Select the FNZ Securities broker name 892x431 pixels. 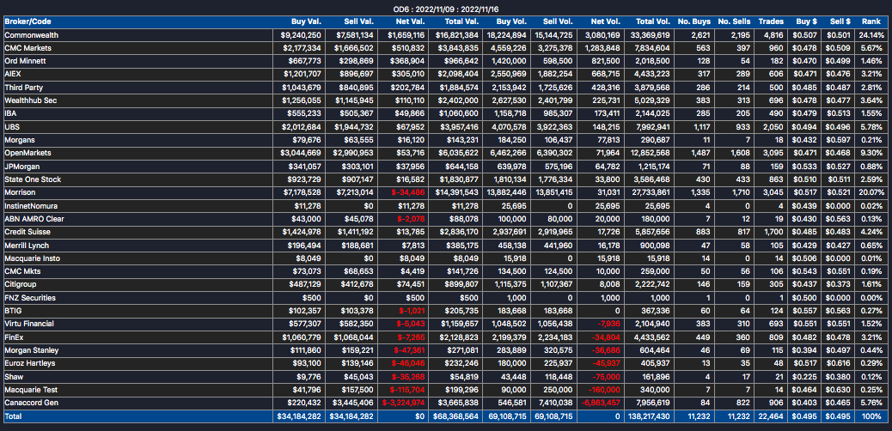(29, 297)
